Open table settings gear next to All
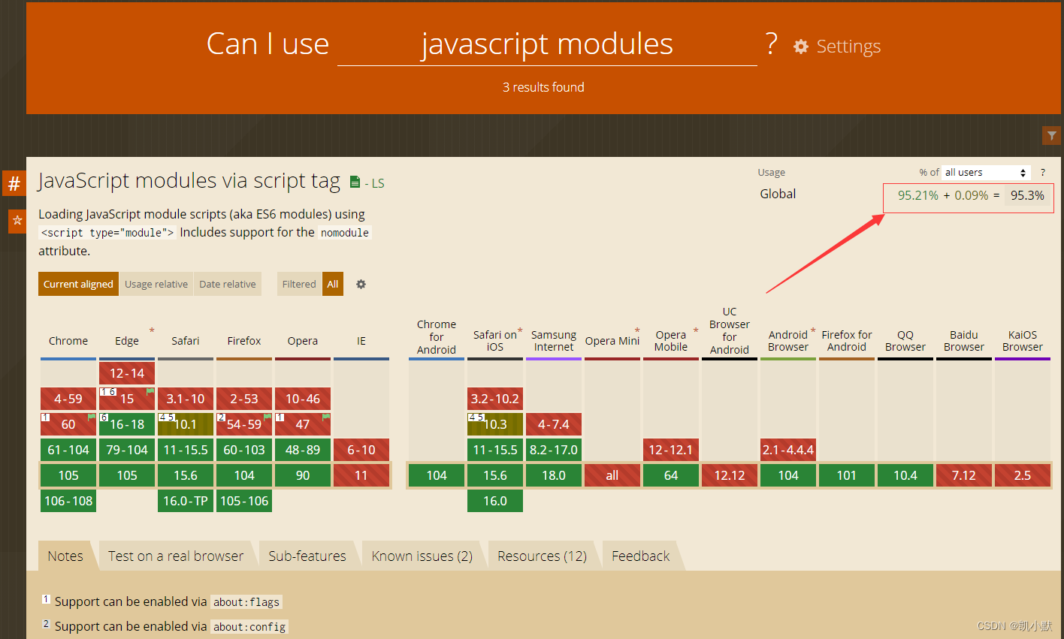 click(x=361, y=284)
